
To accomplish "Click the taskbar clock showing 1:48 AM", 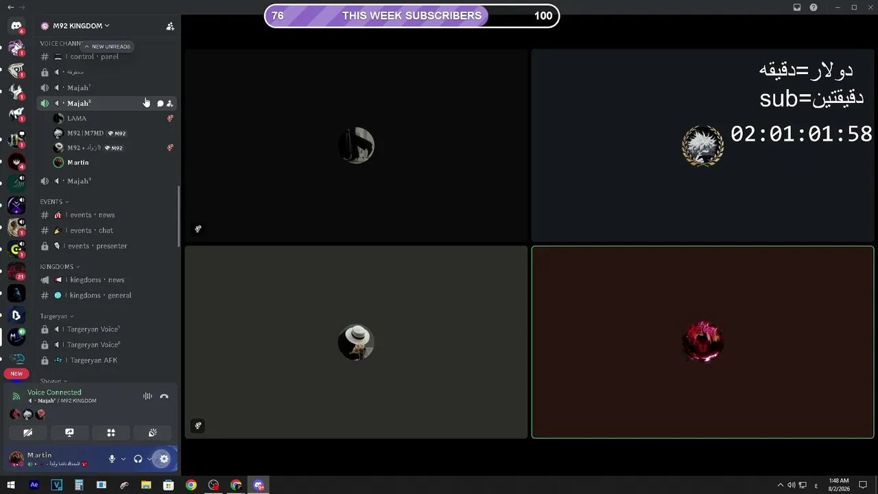I will pyautogui.click(x=838, y=485).
